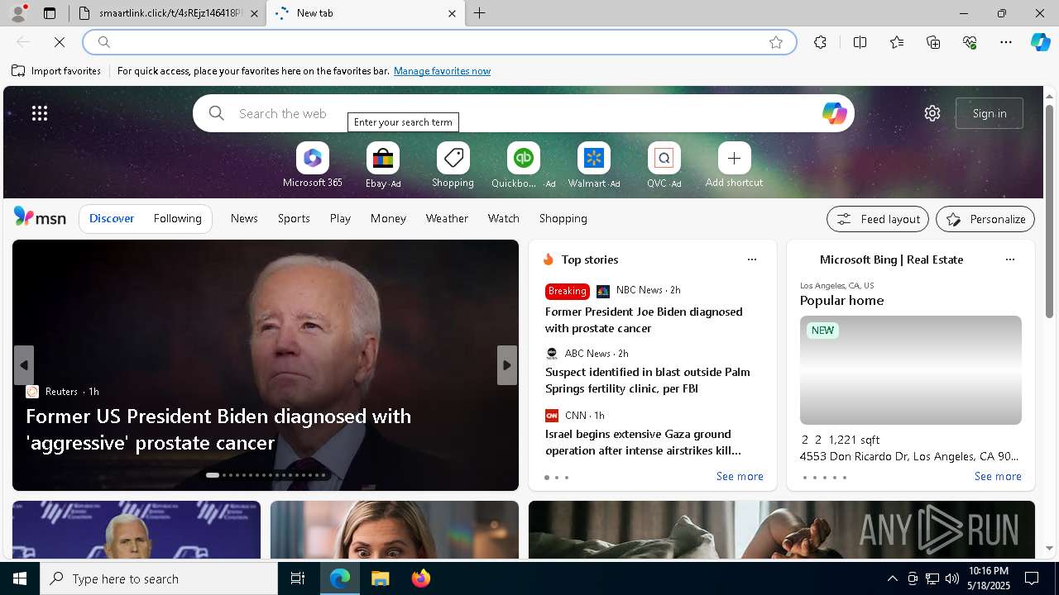Close the New tab tab

(452, 13)
